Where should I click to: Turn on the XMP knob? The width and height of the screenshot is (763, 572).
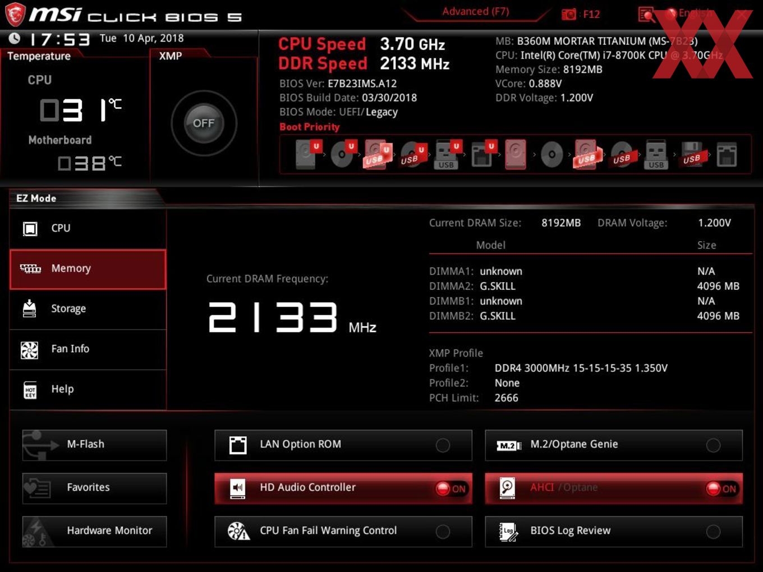pos(204,123)
